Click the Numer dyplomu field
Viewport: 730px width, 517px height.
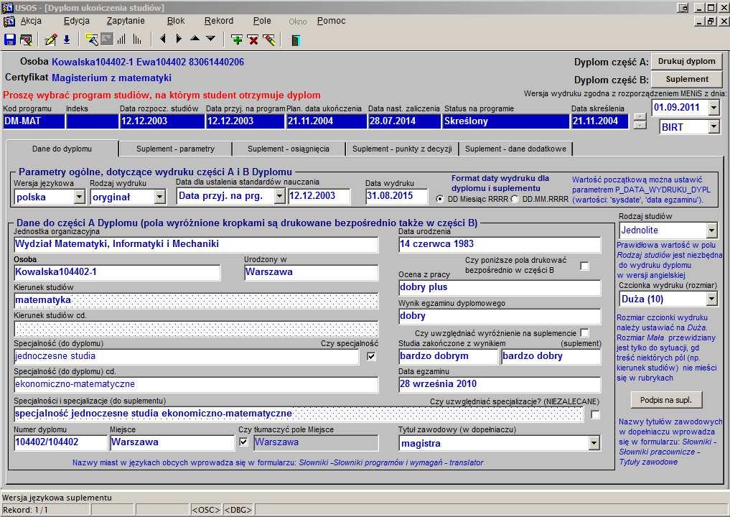point(60,442)
